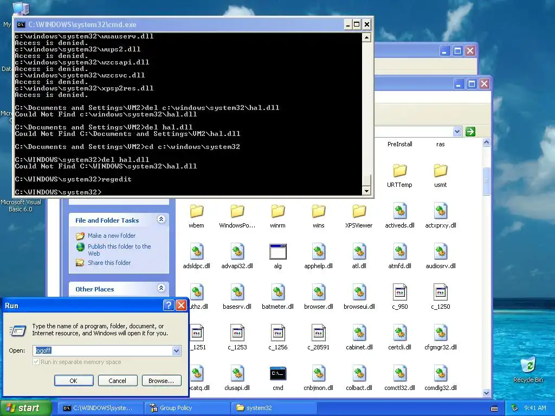Open the Start menu

pyautogui.click(x=25, y=408)
